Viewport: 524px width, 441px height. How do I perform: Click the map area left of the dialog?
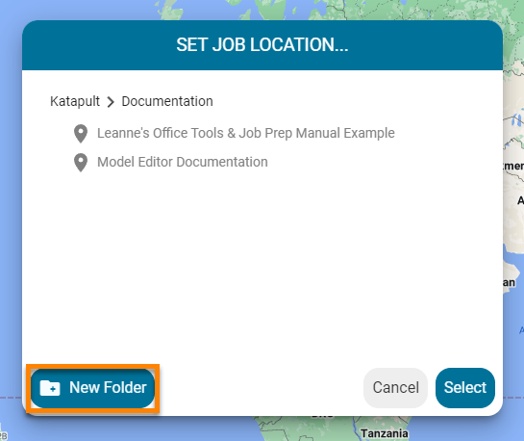click(x=11, y=218)
